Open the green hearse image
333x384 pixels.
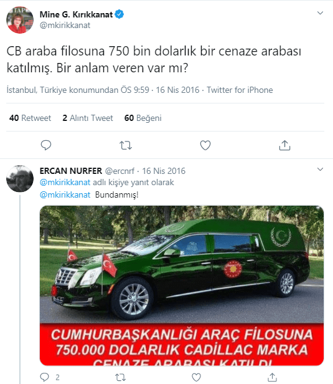click(182, 286)
